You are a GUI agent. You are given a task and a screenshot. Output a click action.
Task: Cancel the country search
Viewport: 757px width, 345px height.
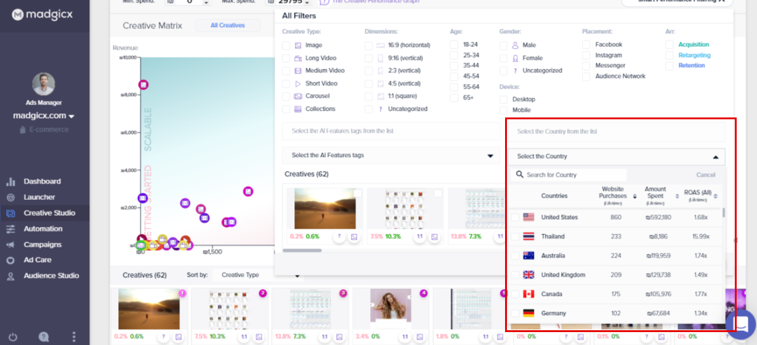pyautogui.click(x=706, y=175)
